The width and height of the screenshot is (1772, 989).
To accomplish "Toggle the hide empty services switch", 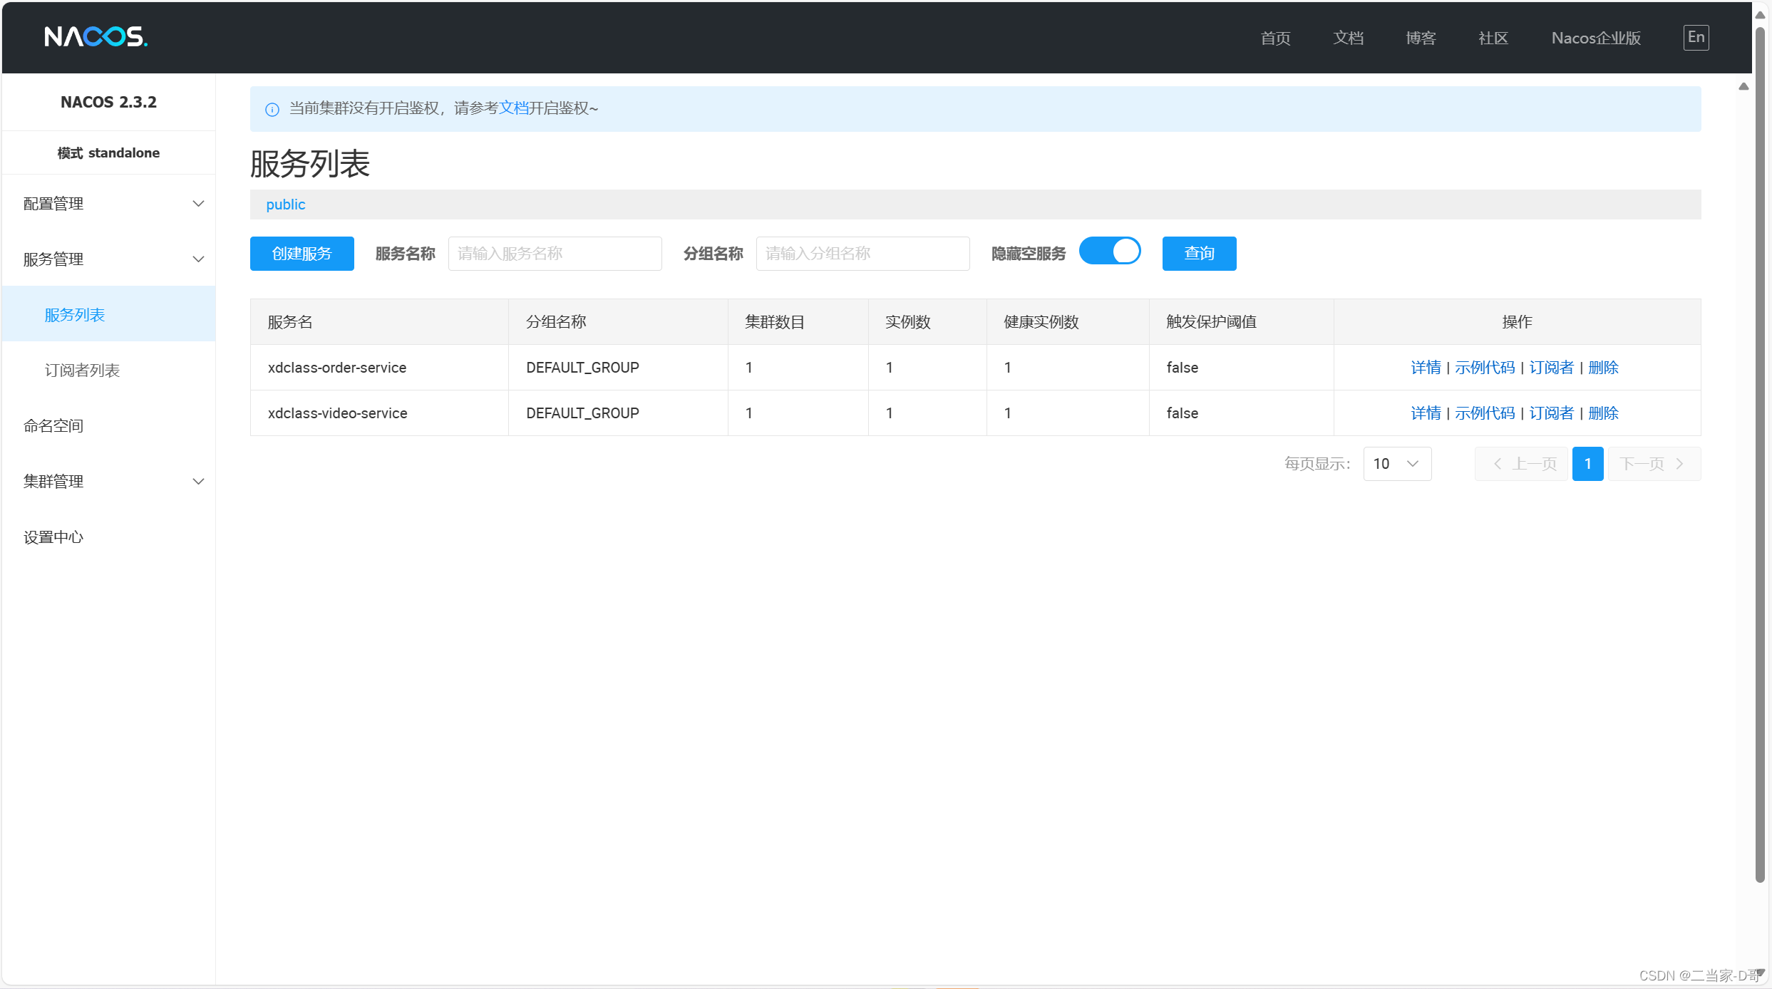I will point(1110,252).
